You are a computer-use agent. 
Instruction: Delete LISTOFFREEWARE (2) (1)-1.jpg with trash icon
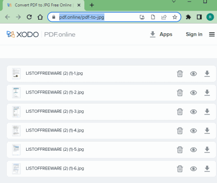click(x=180, y=74)
